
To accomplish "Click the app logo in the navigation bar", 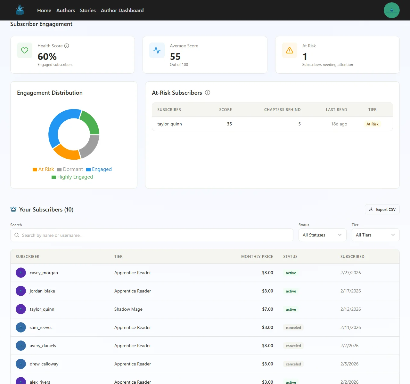I will point(20,10).
